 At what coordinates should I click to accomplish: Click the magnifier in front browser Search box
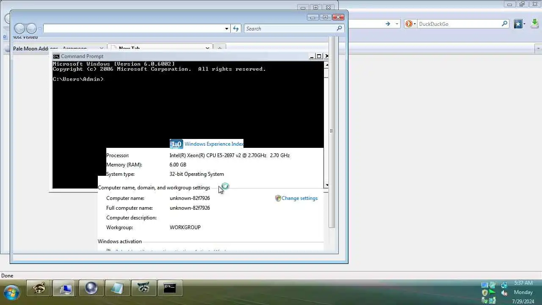pyautogui.click(x=339, y=28)
